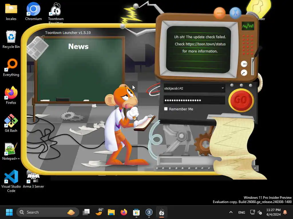Open the Windows Start menu
This screenshot has height=219, width=293.
click(x=9, y=212)
